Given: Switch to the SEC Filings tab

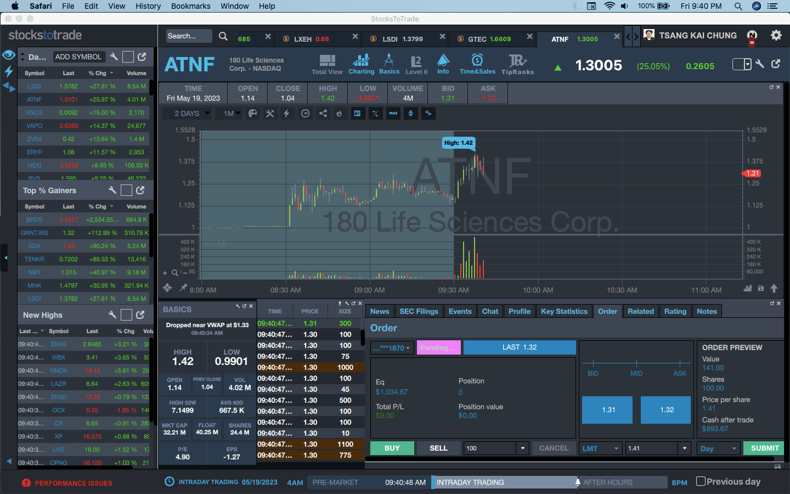Looking at the screenshot, I should pyautogui.click(x=419, y=311).
